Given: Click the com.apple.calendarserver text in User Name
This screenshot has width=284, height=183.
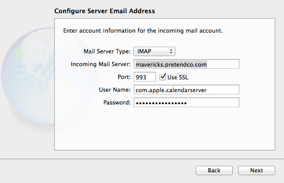Looking at the screenshot, I should [171, 90].
